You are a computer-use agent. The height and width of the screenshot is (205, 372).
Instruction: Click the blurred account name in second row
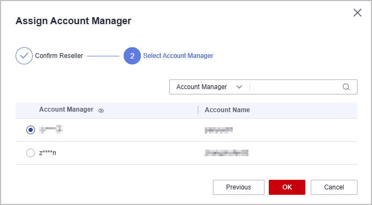tap(226, 153)
